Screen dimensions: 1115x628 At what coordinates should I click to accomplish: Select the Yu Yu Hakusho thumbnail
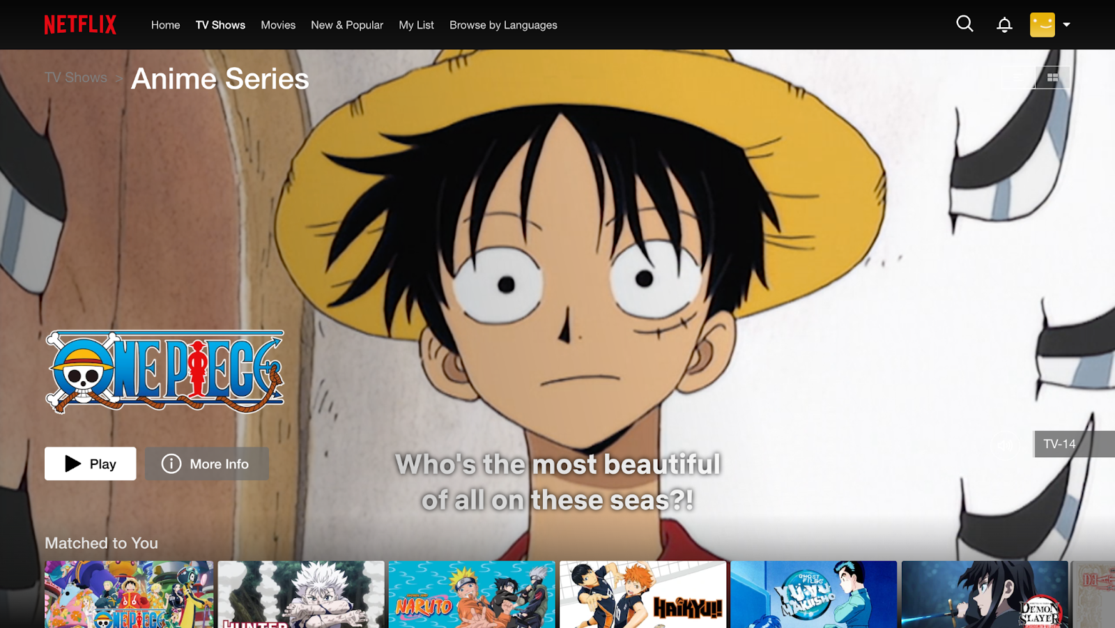point(814,595)
